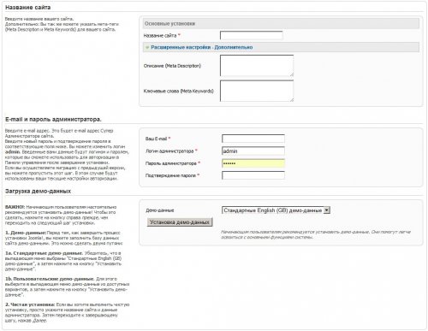This screenshot has height=331, width=428.
Task: Click the Название сайта section heading
Action: (x=28, y=8)
